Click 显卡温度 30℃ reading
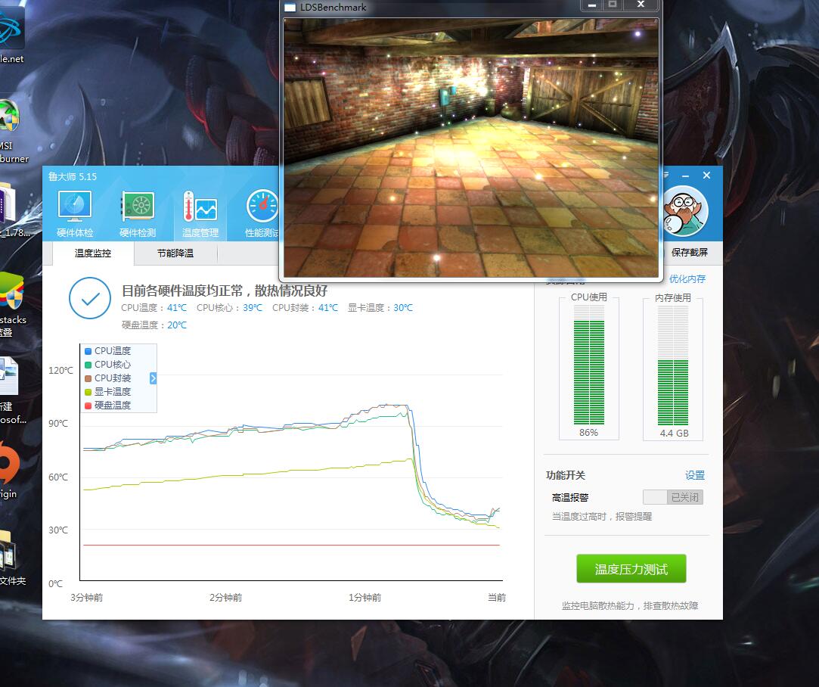This screenshot has width=819, height=687. [x=380, y=308]
